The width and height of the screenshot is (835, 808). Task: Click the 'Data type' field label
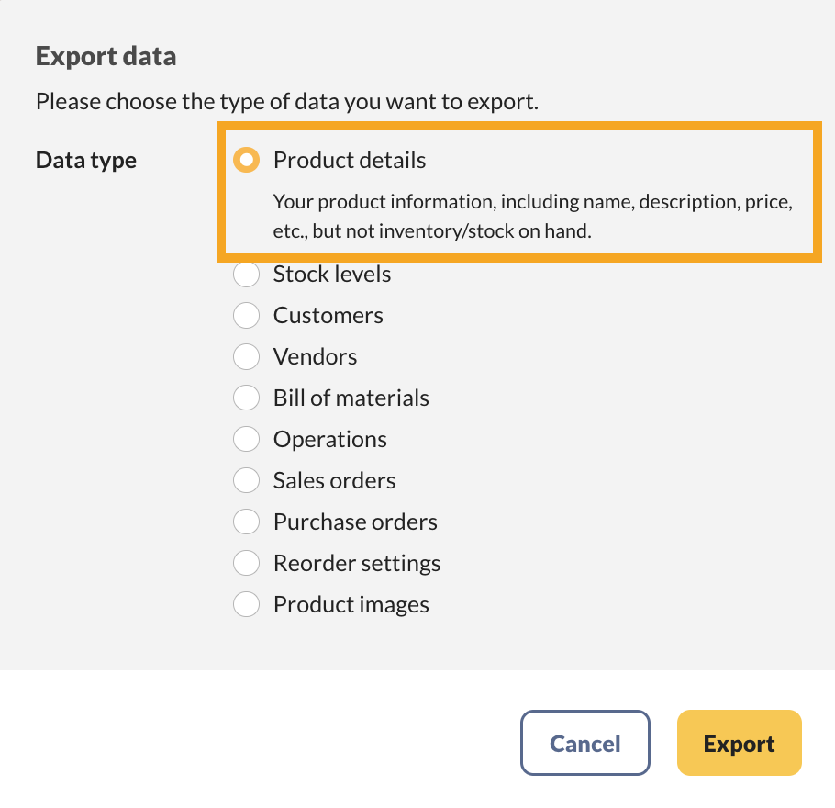(x=86, y=161)
